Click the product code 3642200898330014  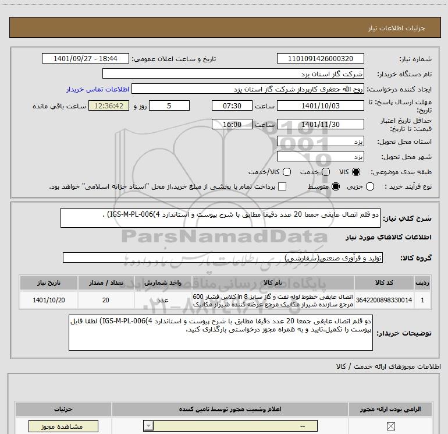(384, 300)
